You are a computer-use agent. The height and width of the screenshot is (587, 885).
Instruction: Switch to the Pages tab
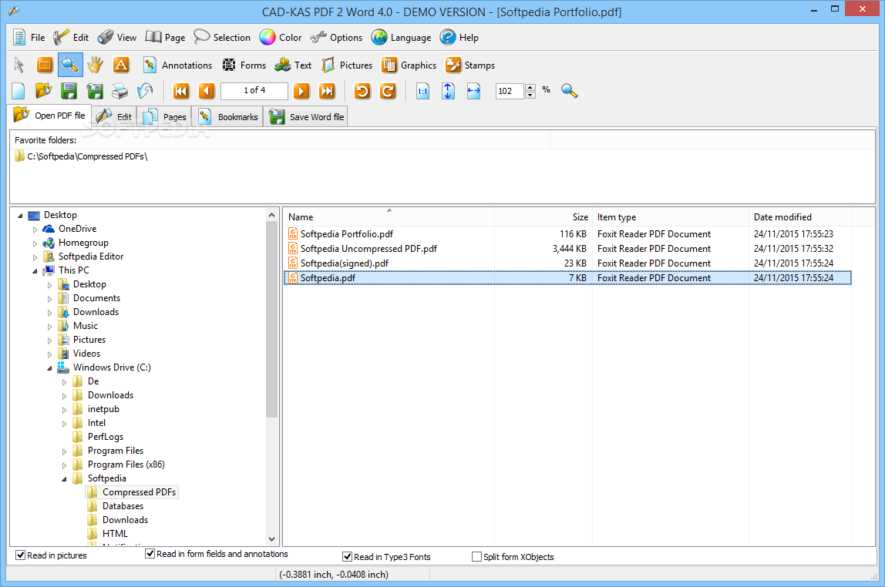[x=165, y=117]
